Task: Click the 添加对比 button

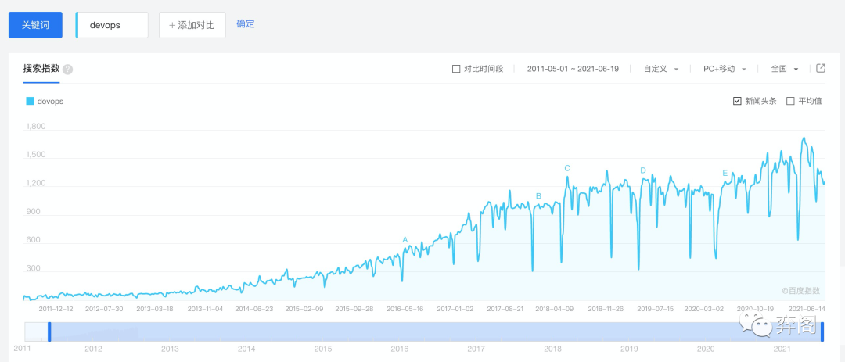Action: point(192,25)
